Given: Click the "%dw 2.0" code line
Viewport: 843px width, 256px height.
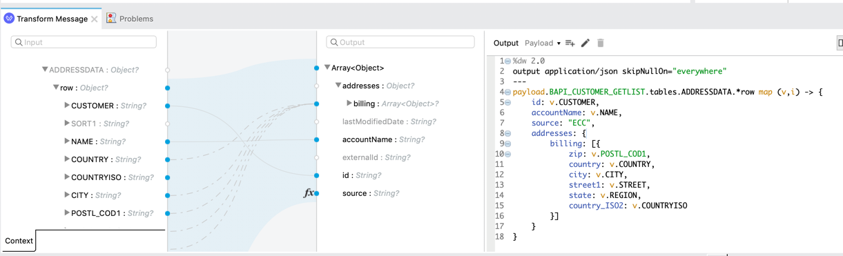Looking at the screenshot, I should (x=529, y=61).
